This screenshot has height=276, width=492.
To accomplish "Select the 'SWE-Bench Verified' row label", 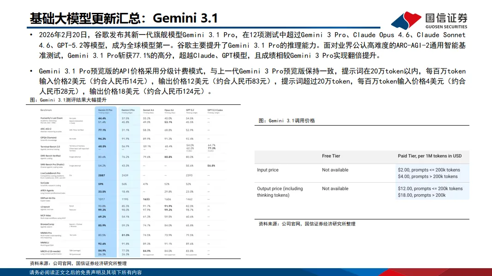I will click(50, 155).
